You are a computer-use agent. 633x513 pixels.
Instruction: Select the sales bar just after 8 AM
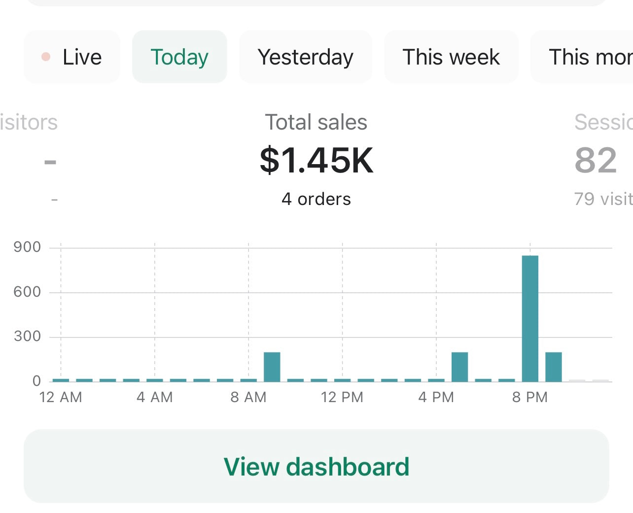[272, 367]
